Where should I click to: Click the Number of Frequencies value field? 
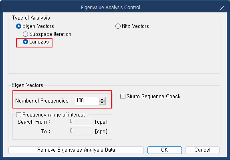(x=87, y=101)
